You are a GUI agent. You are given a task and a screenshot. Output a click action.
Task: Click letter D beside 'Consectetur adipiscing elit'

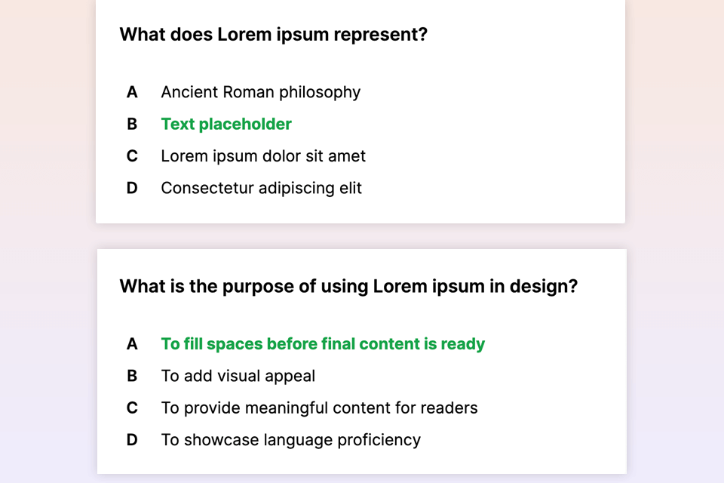coord(132,188)
